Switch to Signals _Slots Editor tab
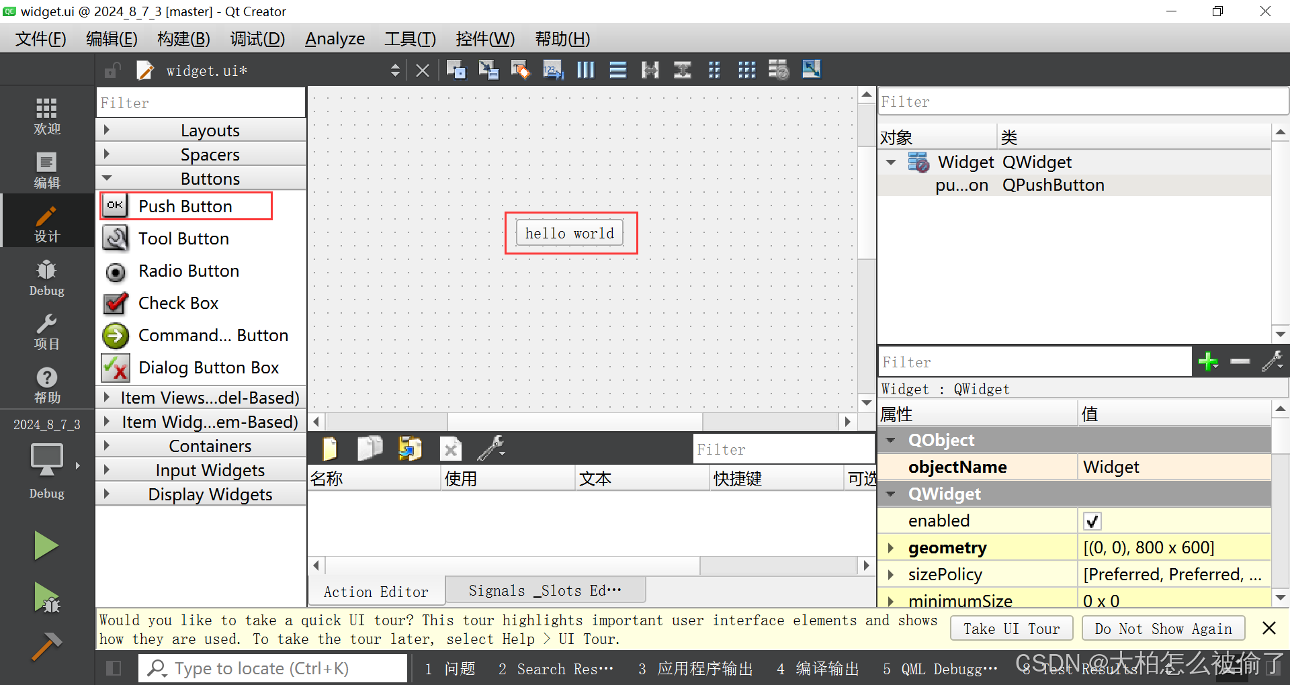The height and width of the screenshot is (685, 1290). 545,590
